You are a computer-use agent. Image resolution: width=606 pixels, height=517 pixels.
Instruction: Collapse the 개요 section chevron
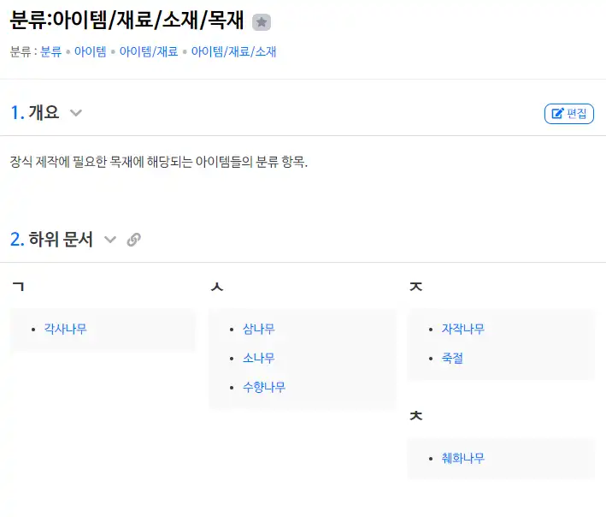pos(75,113)
